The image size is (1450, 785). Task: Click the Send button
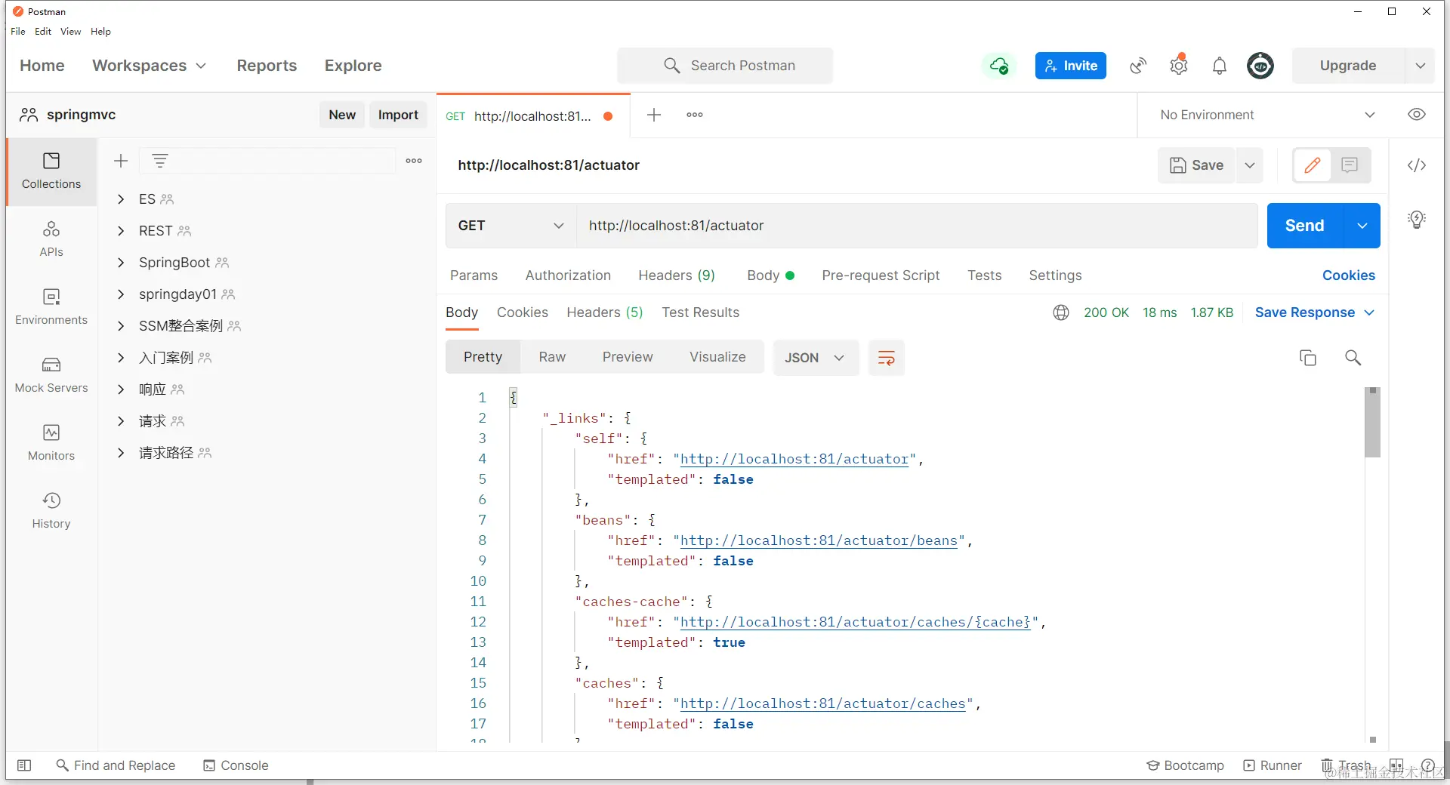1305,226
